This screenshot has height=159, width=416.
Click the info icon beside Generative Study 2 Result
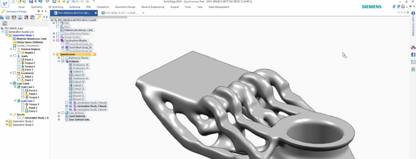(71, 106)
